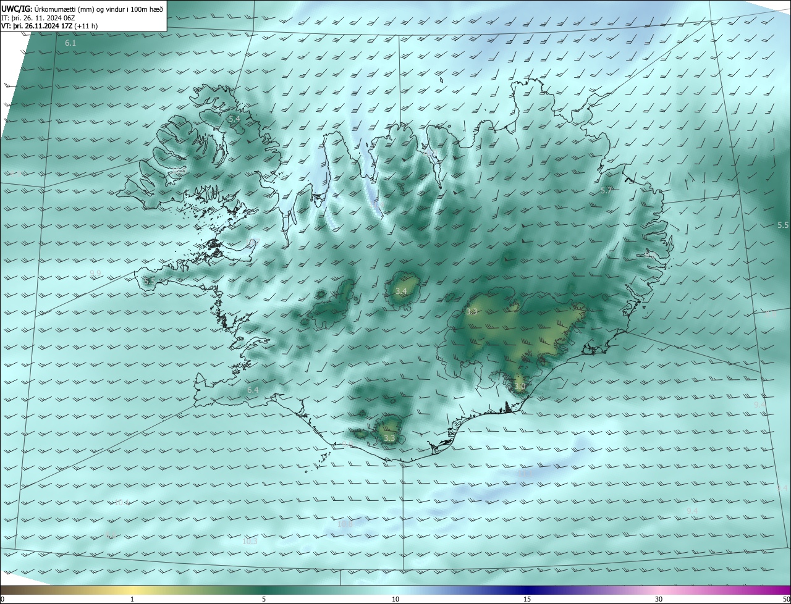Click the 6.5 value on the Snæfellsnes tip
Screen dimensions: 791x604
pyautogui.click(x=148, y=281)
